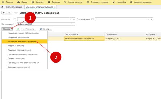Expand the Сотрудник field dropdown arrow
Screen dimensions: 161x99
(71, 19)
